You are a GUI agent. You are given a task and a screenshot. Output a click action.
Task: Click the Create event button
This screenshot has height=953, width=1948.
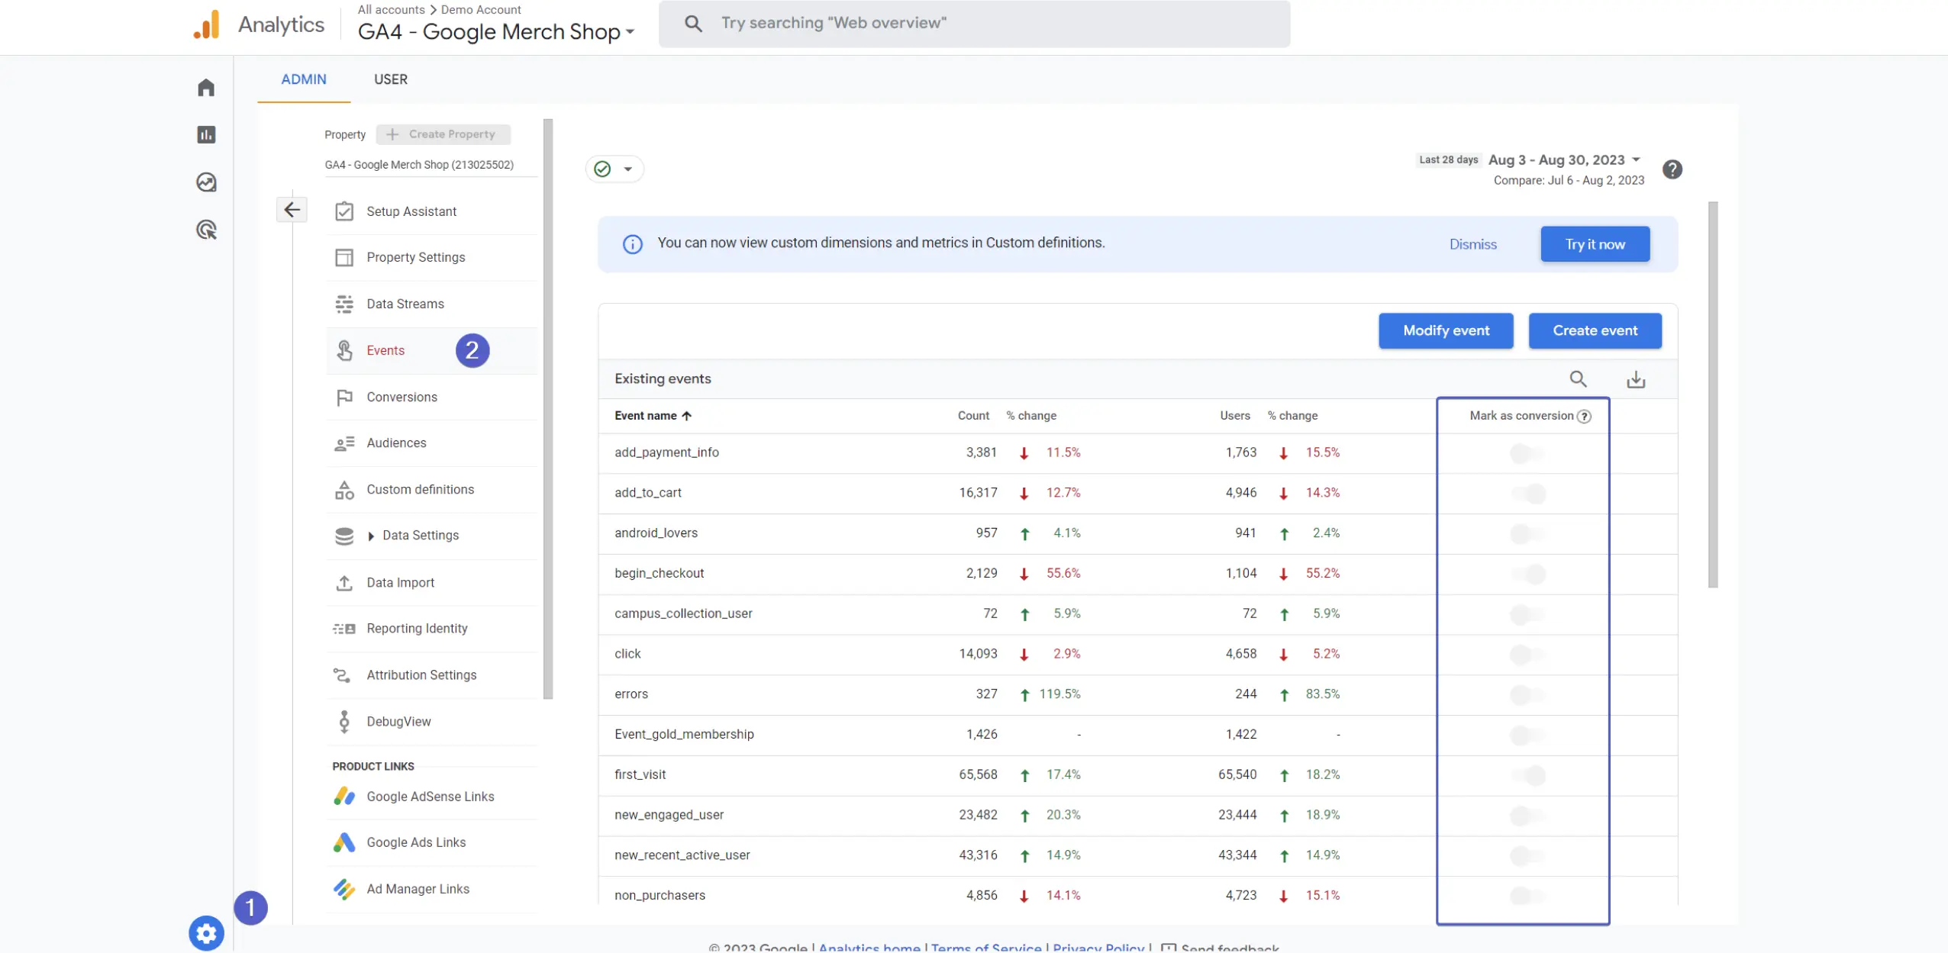(x=1595, y=330)
